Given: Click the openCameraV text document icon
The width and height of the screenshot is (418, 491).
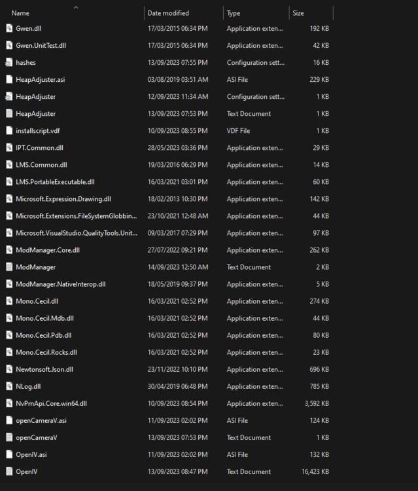Looking at the screenshot, I should [x=9, y=437].
